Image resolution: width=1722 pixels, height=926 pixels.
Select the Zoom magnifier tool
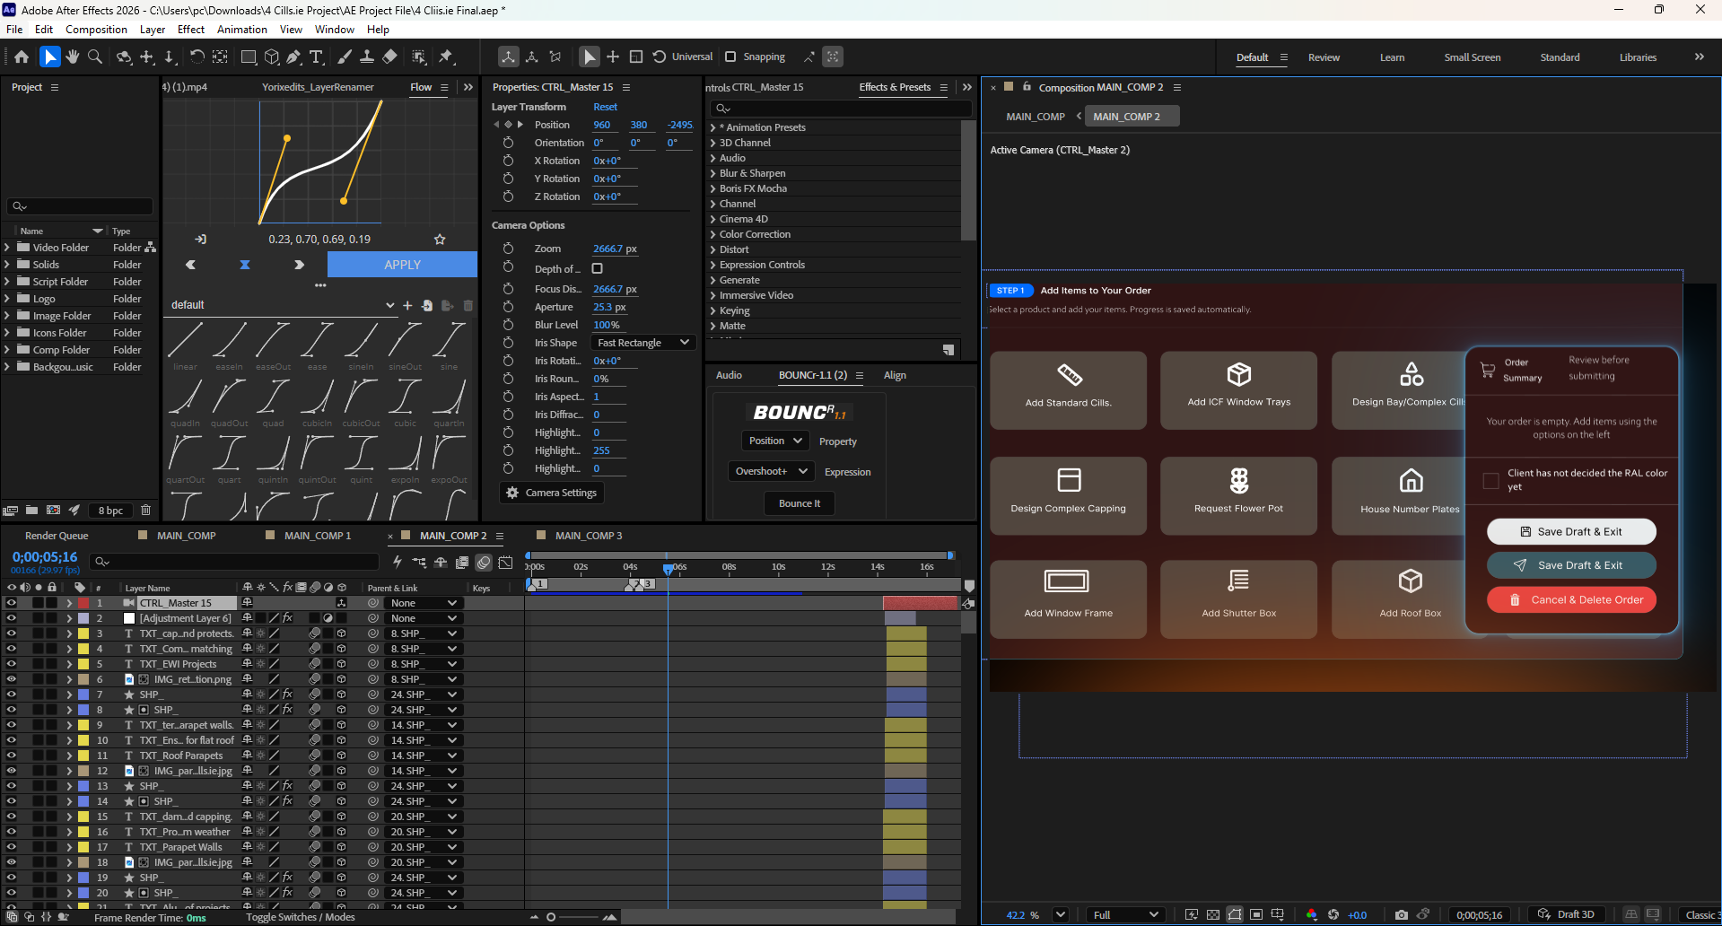click(95, 57)
